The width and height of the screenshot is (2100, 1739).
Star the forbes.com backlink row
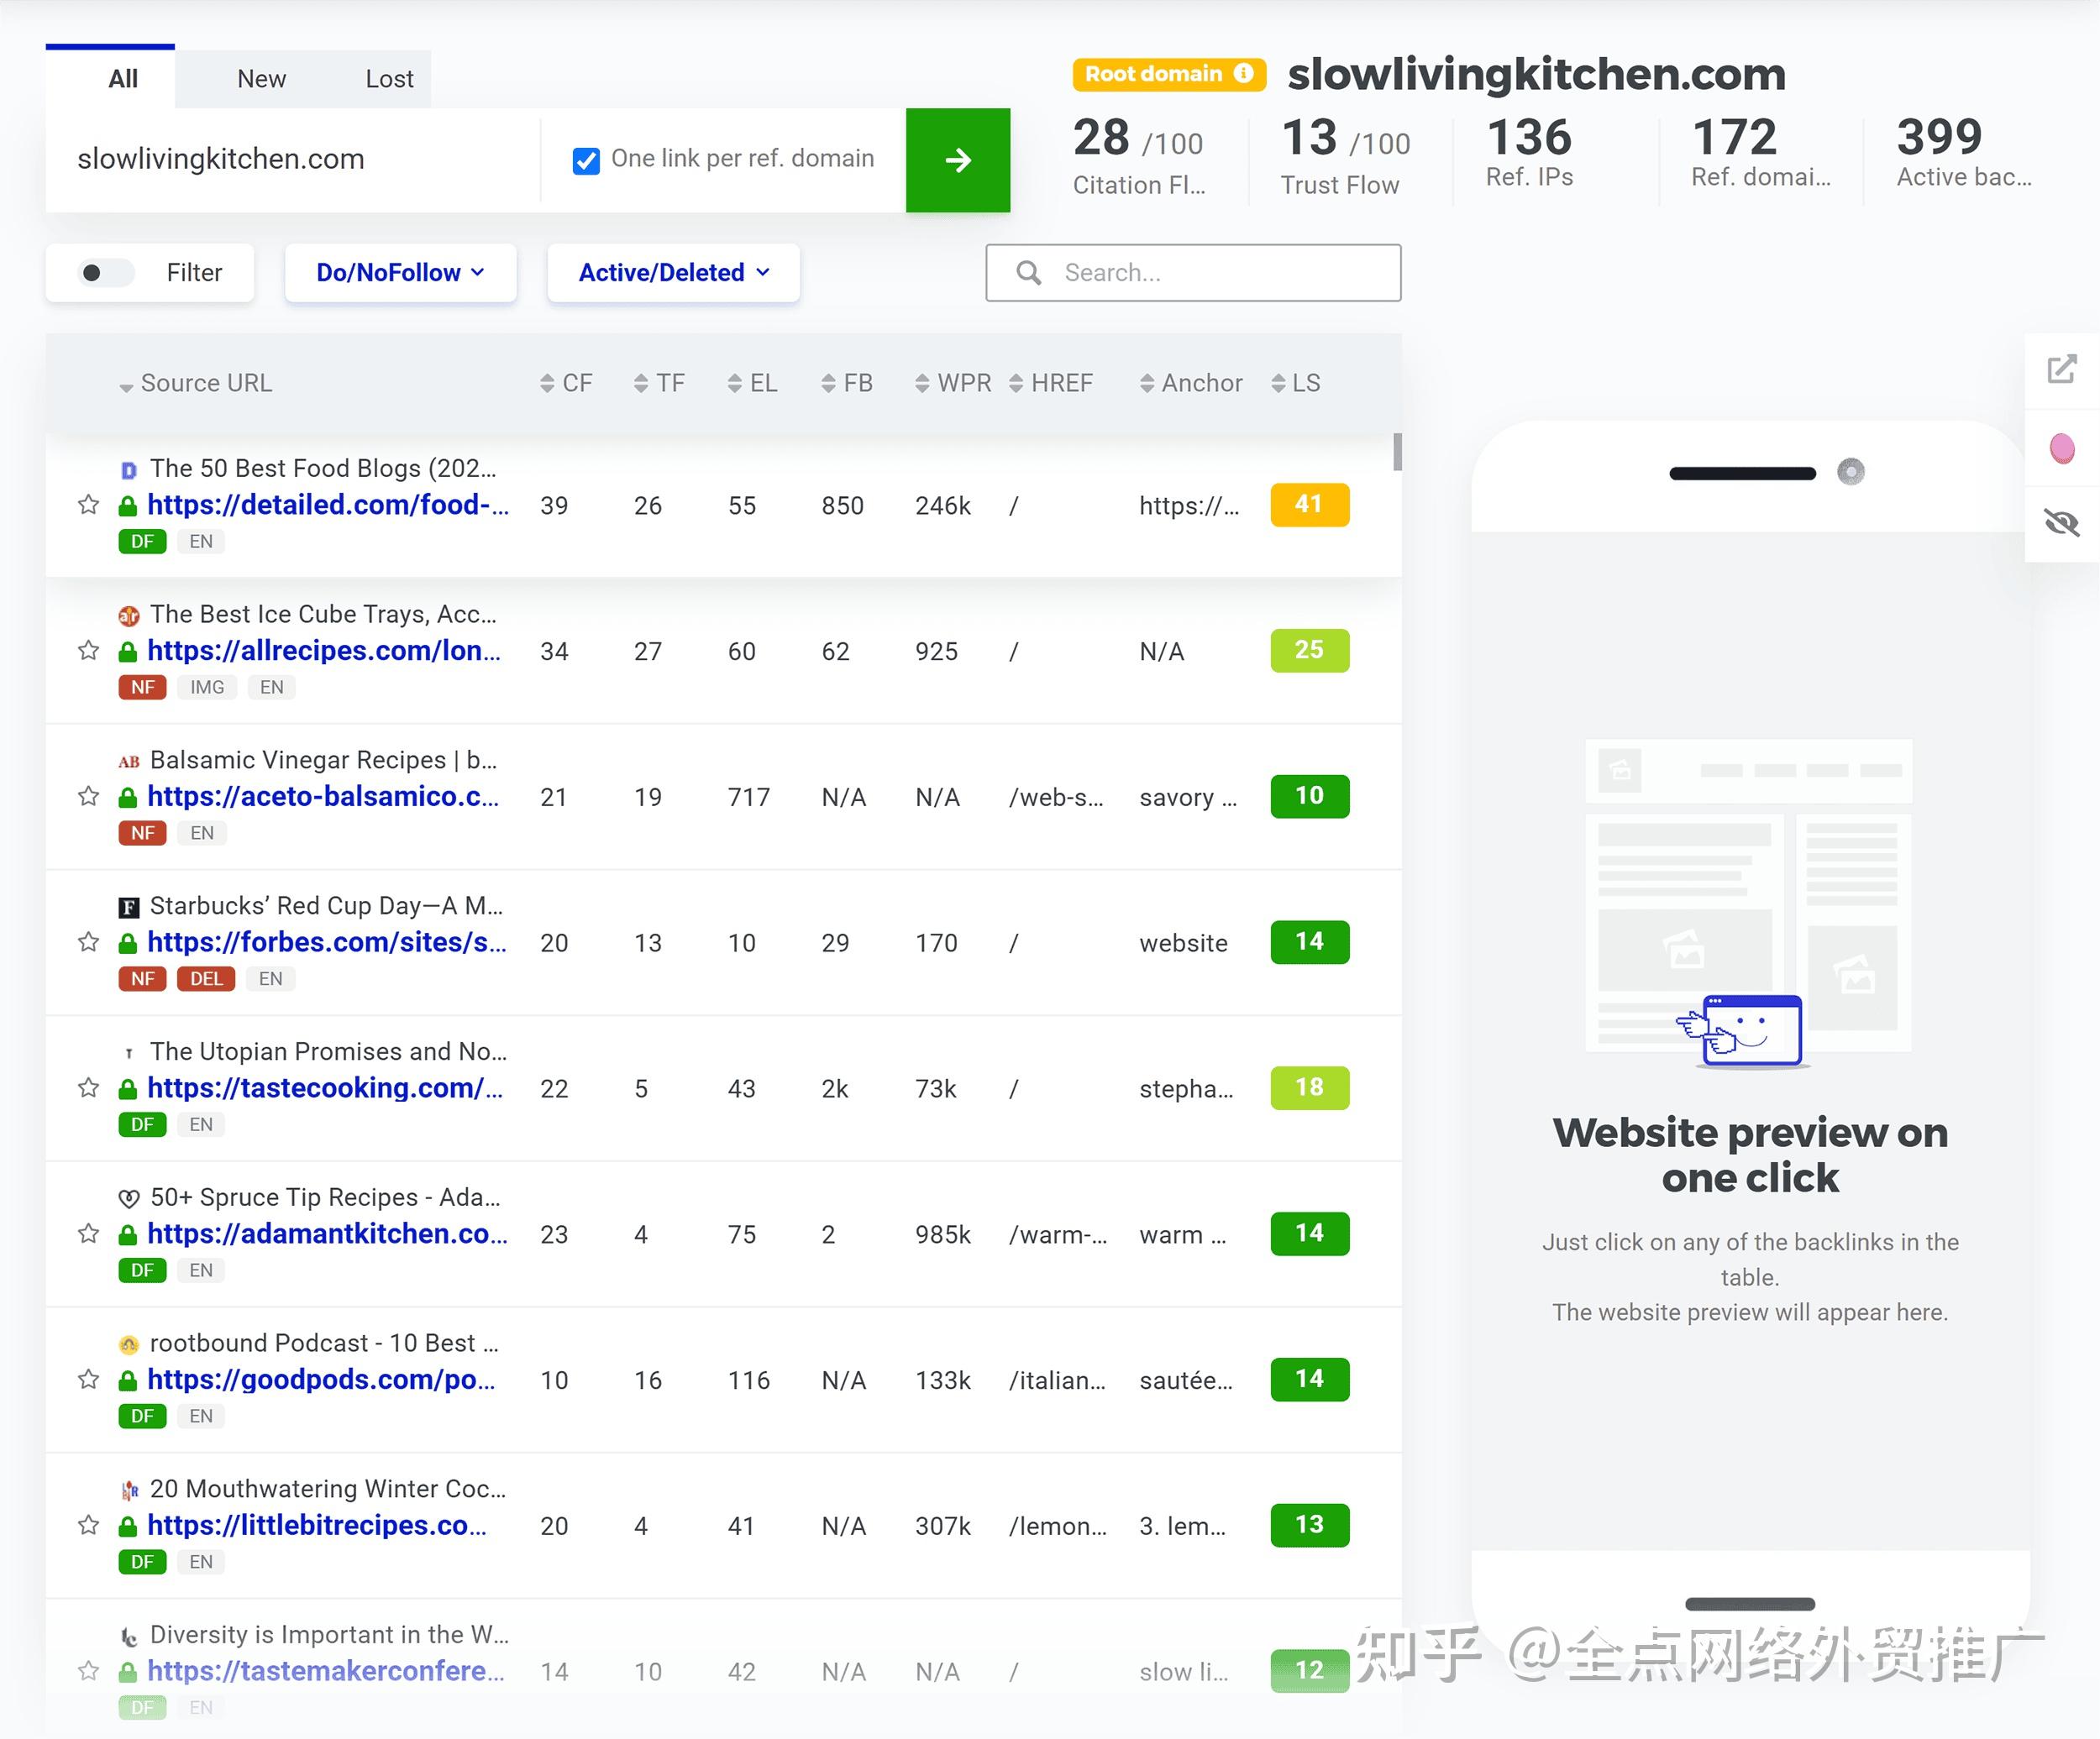(88, 942)
